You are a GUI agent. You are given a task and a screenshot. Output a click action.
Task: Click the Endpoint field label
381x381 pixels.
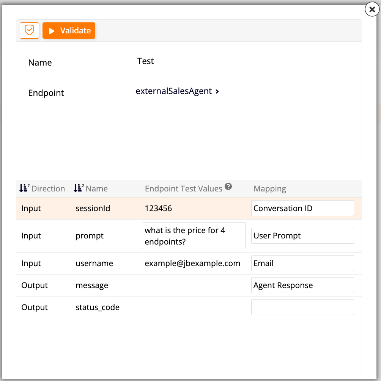(x=46, y=93)
